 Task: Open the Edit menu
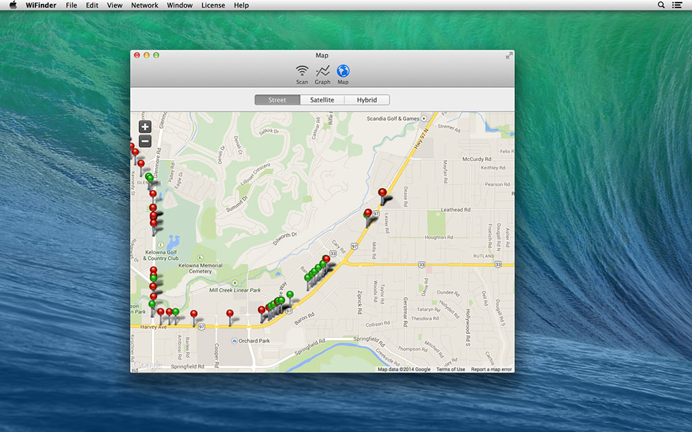point(92,6)
